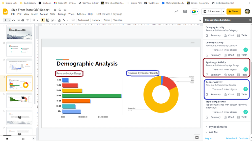Click the Refresh All link
The image size is (252, 141).
click(x=231, y=138)
